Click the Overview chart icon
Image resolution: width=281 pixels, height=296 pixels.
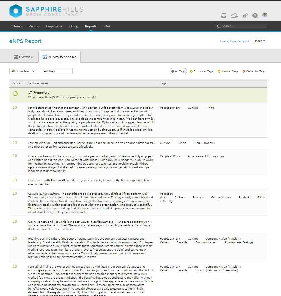tap(16, 57)
